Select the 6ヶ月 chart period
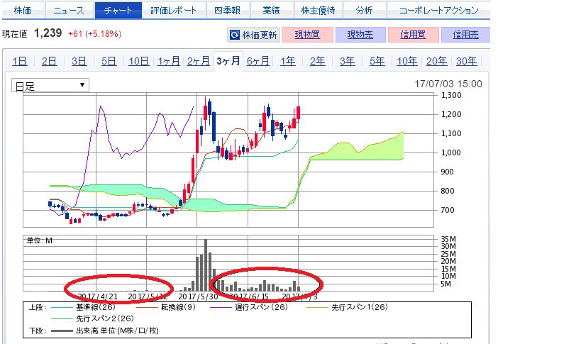The image size is (581, 344). pyautogui.click(x=258, y=61)
